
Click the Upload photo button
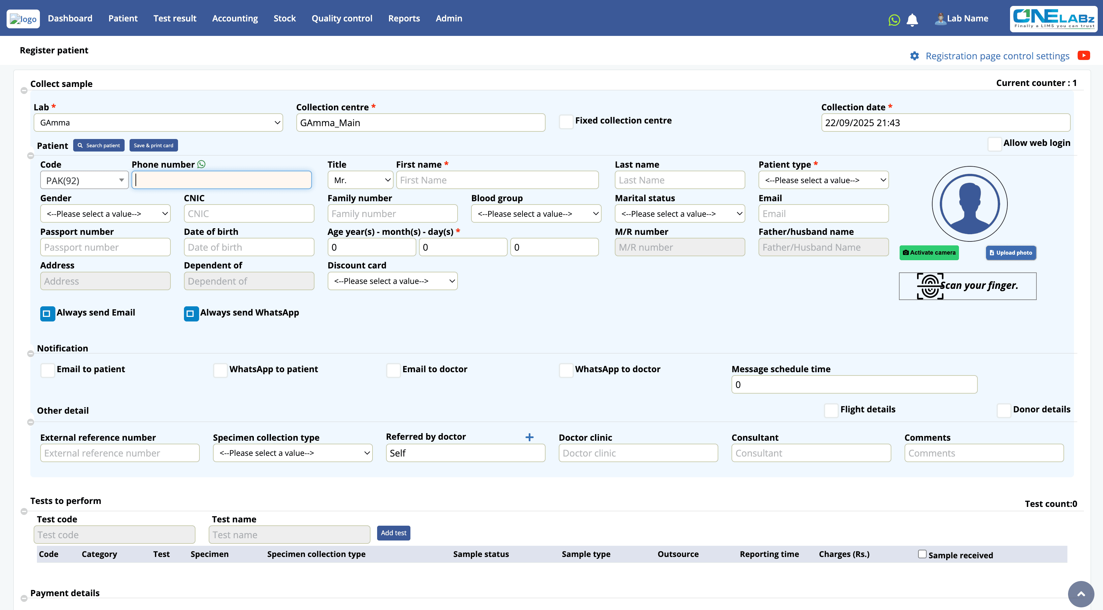click(1010, 253)
